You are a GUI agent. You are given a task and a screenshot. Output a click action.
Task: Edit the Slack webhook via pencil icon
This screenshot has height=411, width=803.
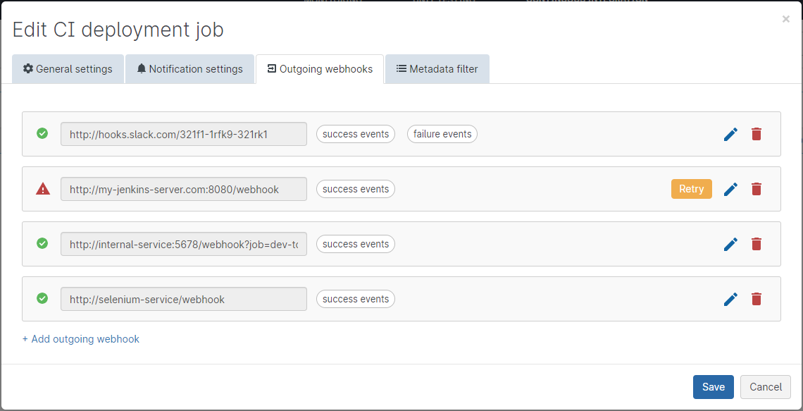[730, 134]
